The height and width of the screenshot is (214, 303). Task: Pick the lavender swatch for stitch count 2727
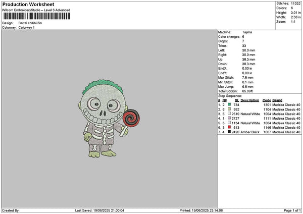tap(229, 118)
